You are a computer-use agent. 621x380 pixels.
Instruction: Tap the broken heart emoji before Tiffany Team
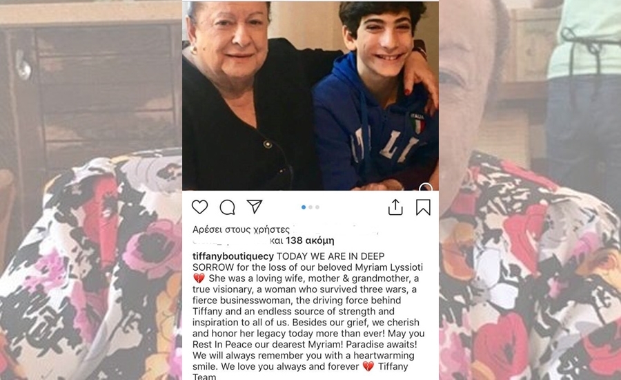[368, 366]
